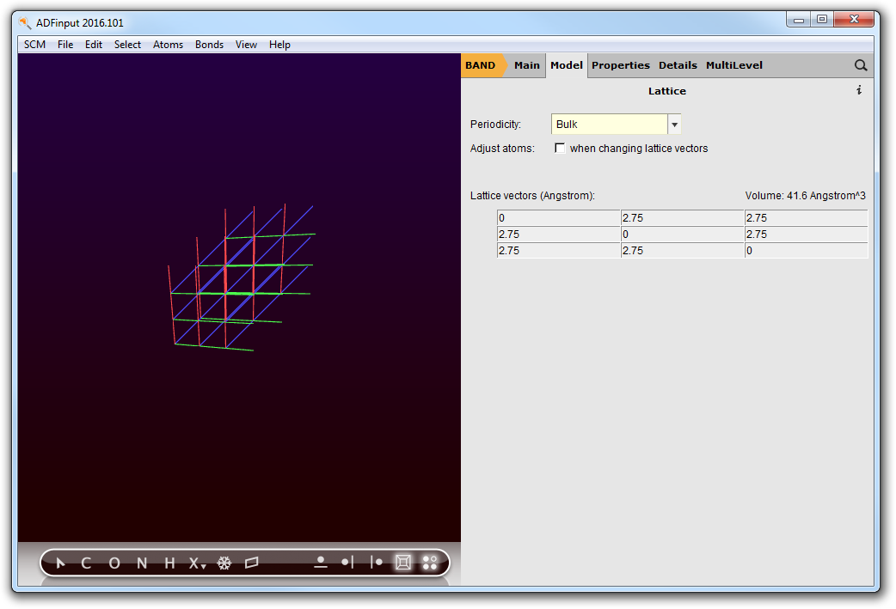Click first lattice vector y field 2.75

[682, 218]
